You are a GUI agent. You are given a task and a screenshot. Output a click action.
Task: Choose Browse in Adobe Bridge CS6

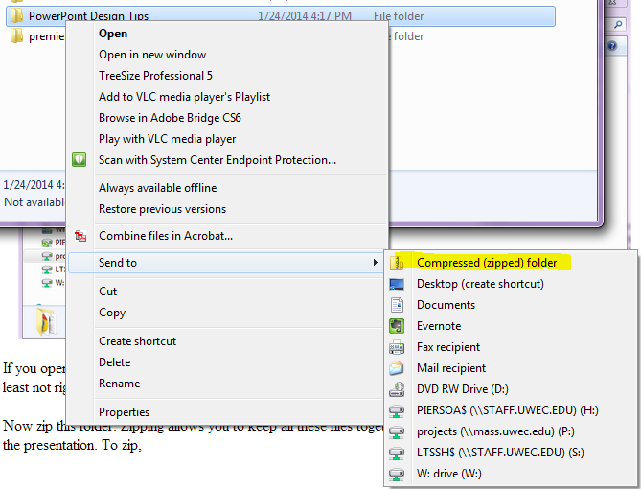point(170,118)
